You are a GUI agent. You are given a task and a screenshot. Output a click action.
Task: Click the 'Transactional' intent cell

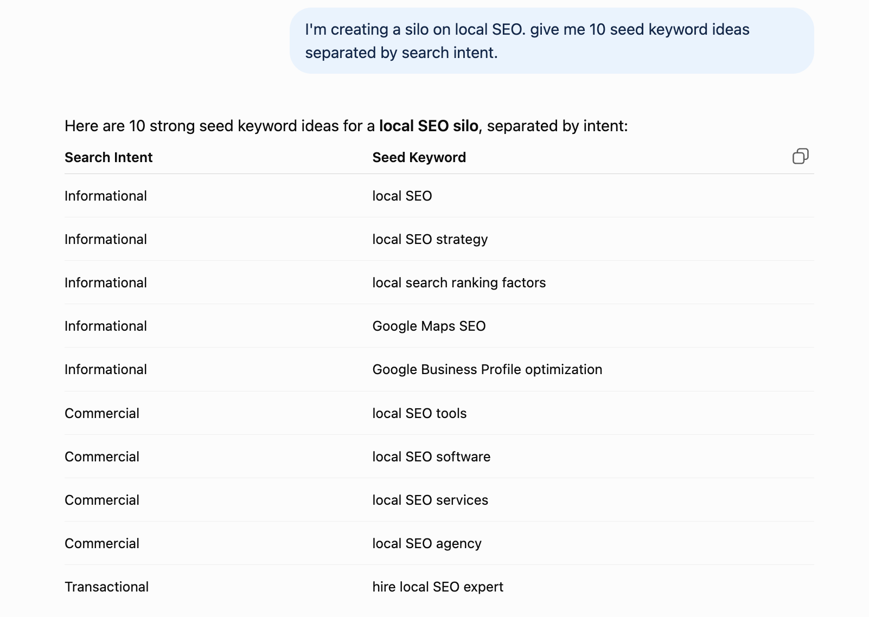click(106, 587)
